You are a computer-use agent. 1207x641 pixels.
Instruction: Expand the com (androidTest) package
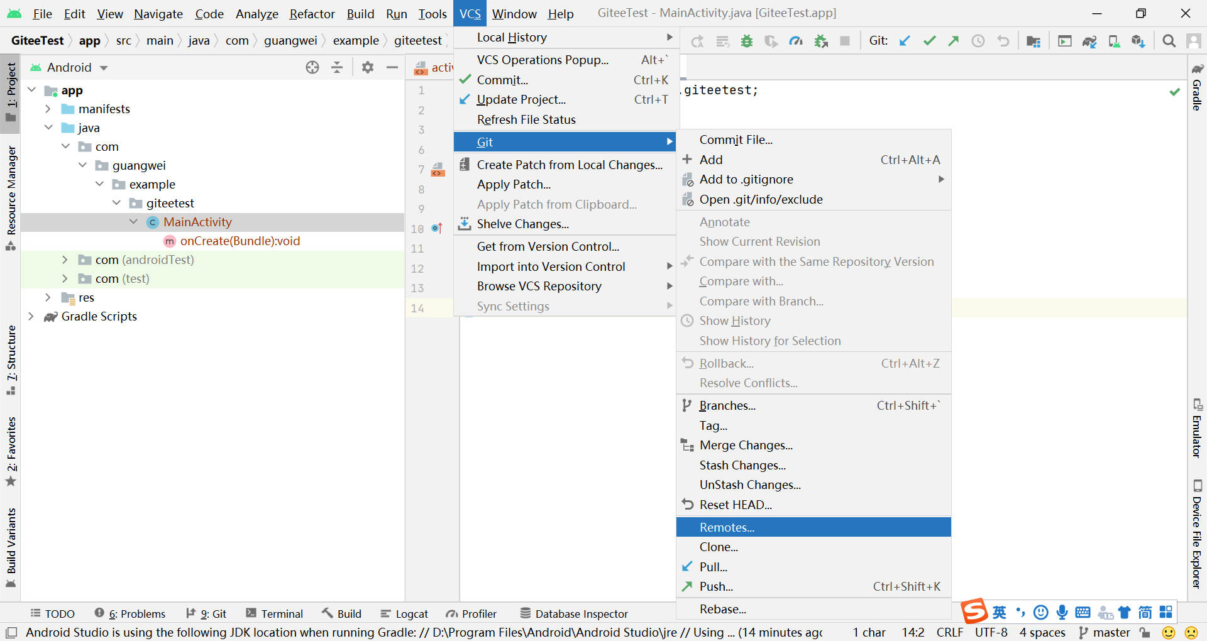coord(65,260)
